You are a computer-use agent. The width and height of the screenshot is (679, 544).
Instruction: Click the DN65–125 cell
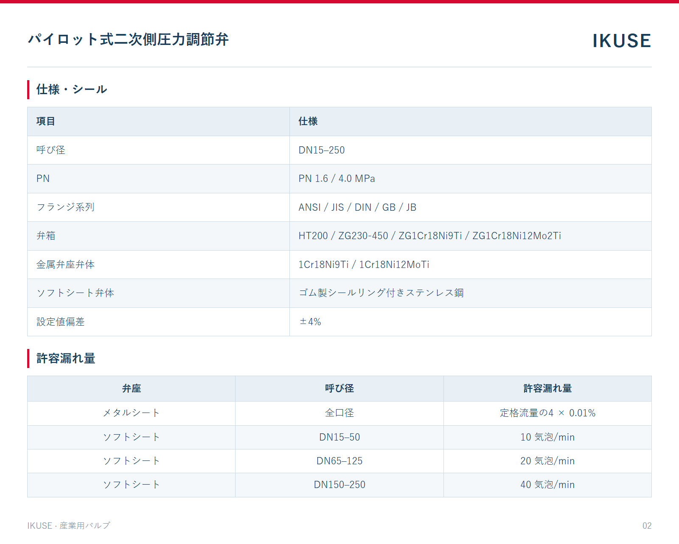pyautogui.click(x=339, y=461)
